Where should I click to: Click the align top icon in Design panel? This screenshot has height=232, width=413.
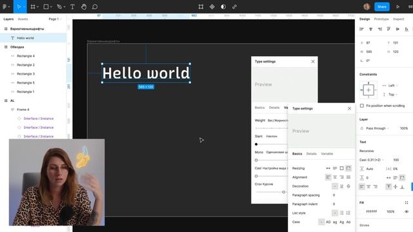(388, 29)
